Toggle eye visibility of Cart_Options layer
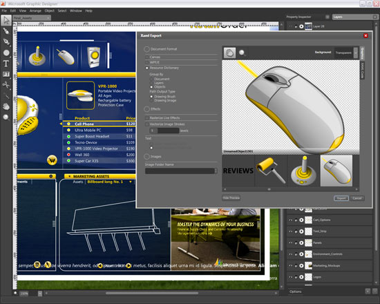The image size is (380, 304). [291, 220]
